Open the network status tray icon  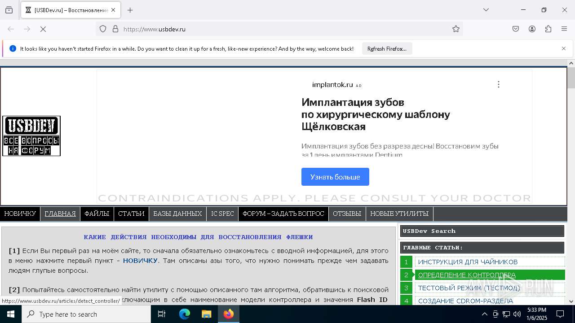[506, 314]
